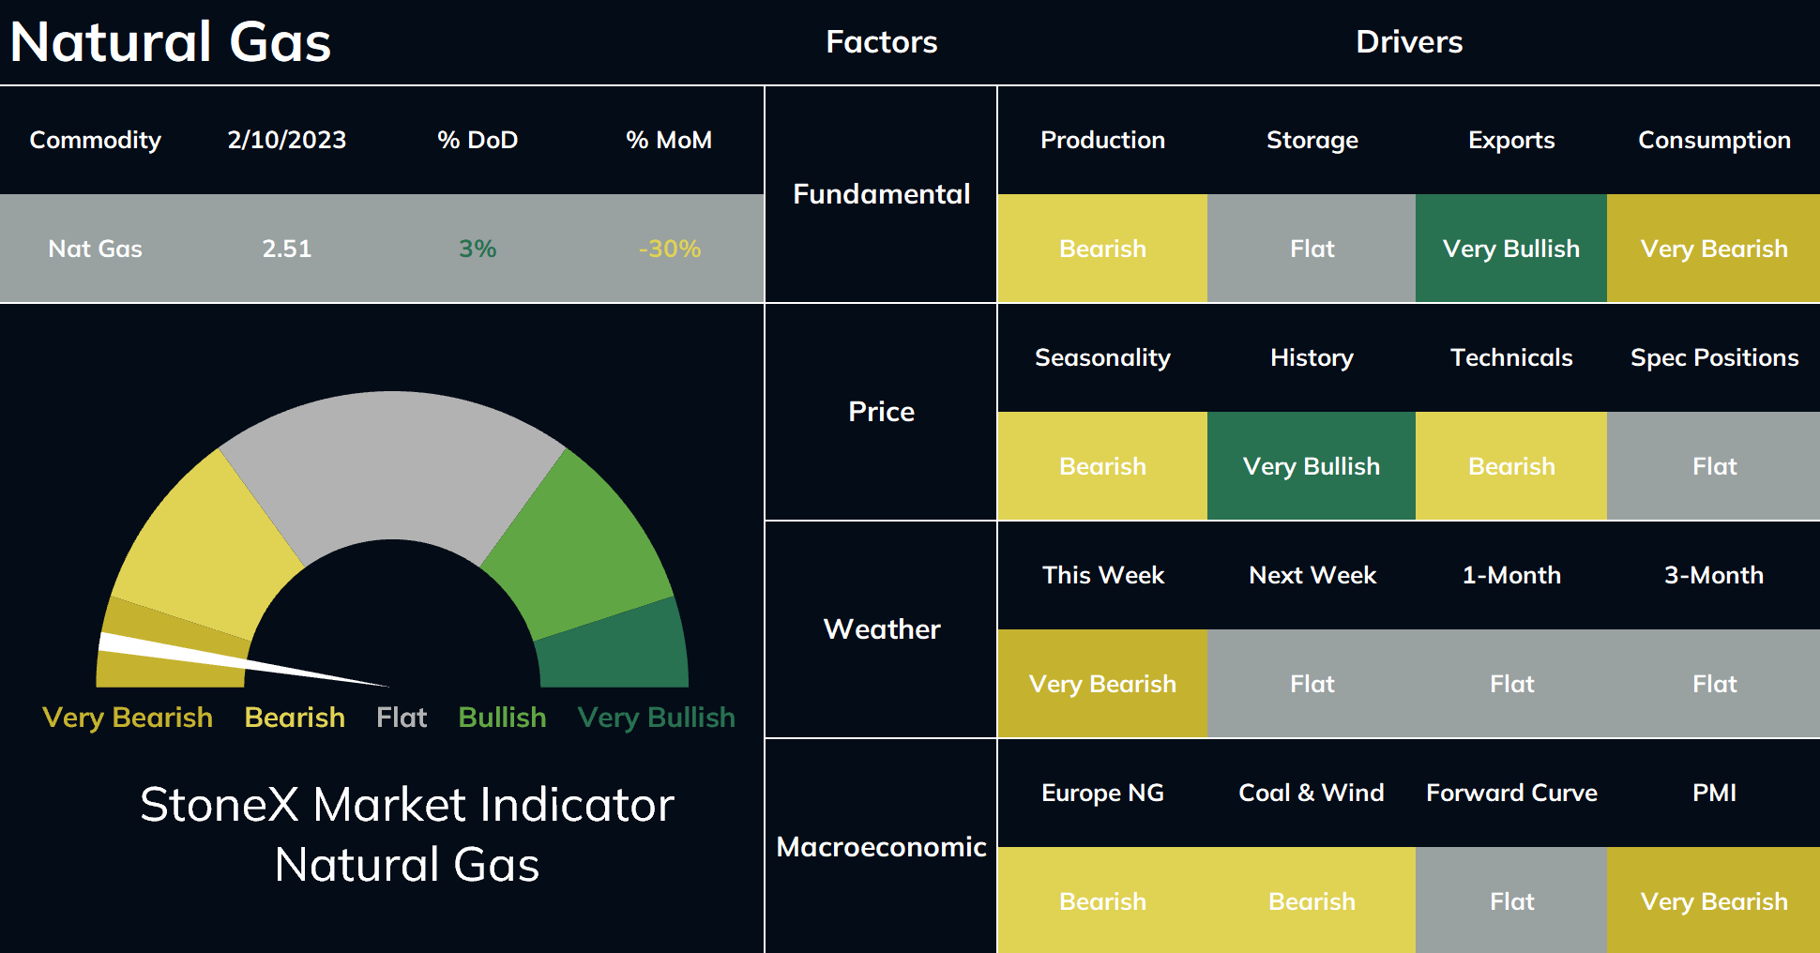1820x953 pixels.
Task: Select the Very Bullish cell under Exports
Action: 1511,249
